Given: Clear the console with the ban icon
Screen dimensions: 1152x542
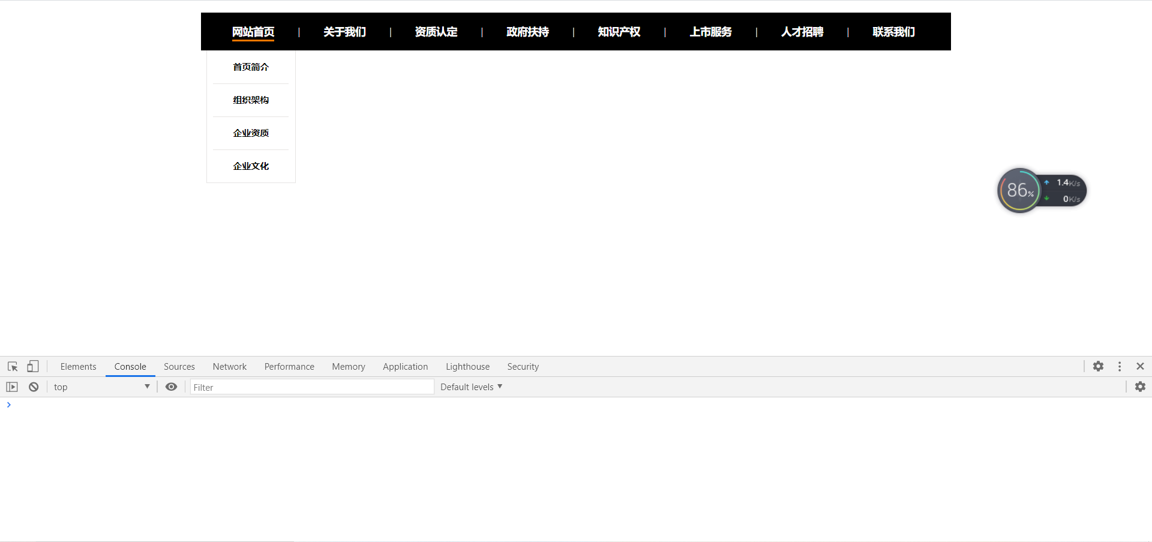Looking at the screenshot, I should pos(34,387).
